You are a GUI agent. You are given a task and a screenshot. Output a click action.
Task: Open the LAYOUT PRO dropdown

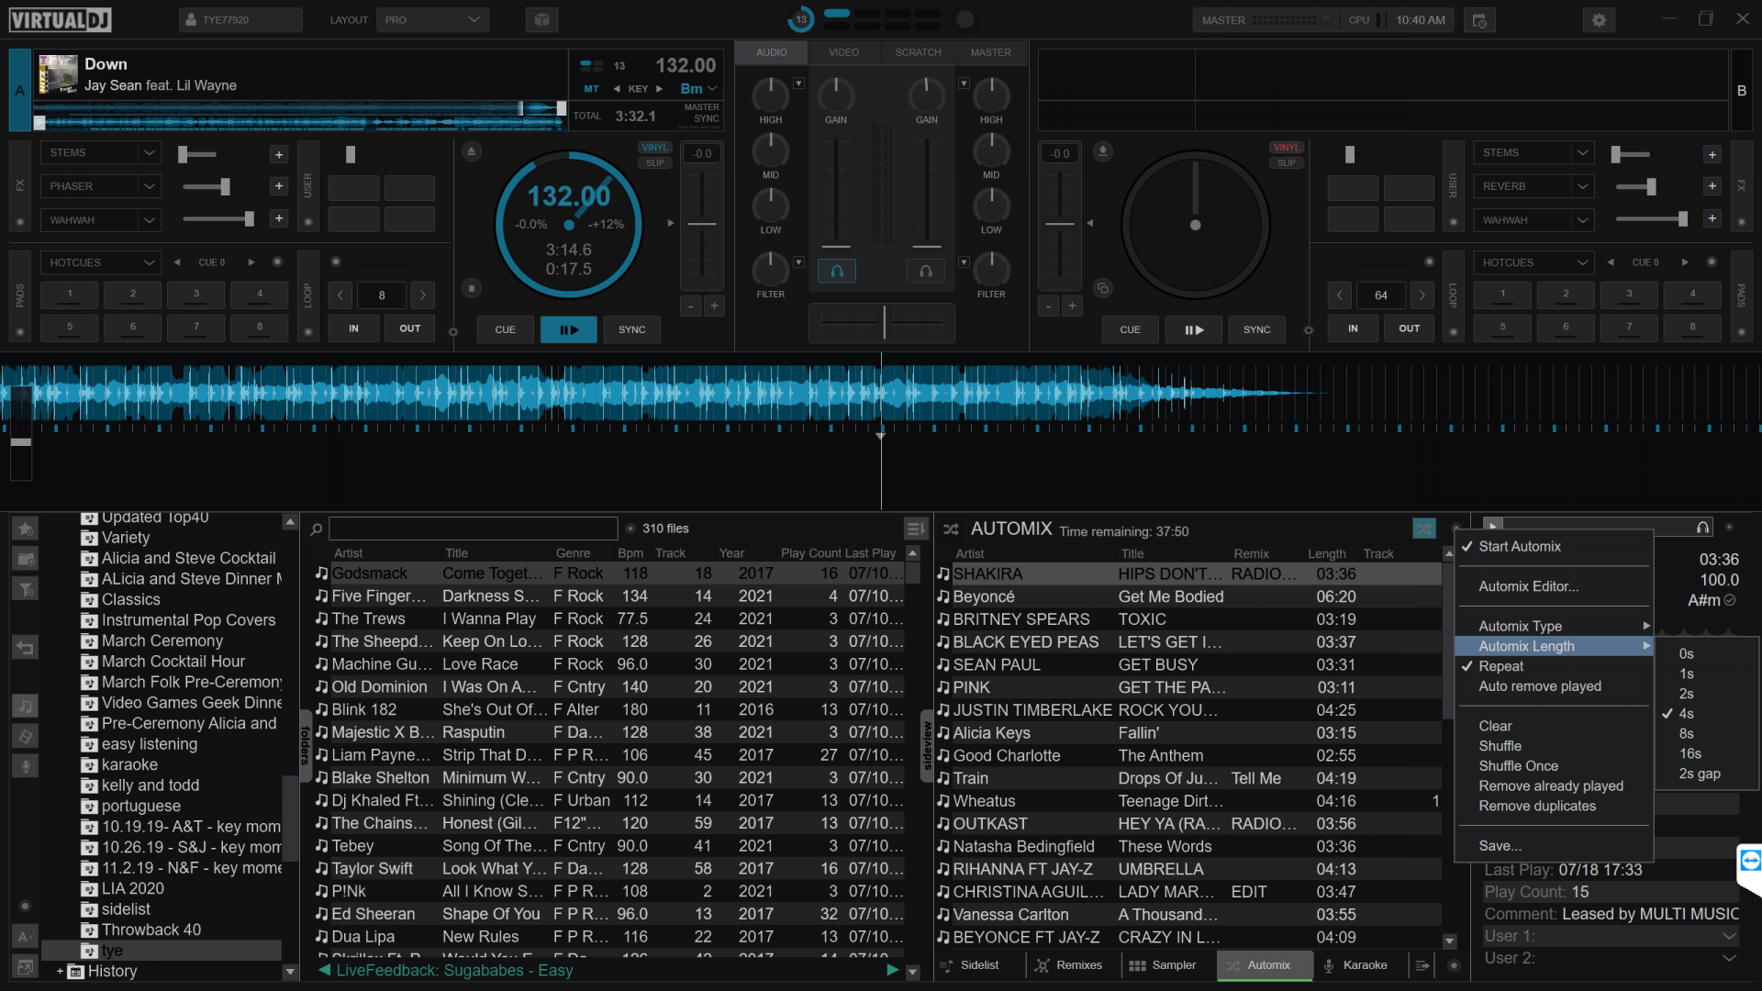click(x=432, y=20)
